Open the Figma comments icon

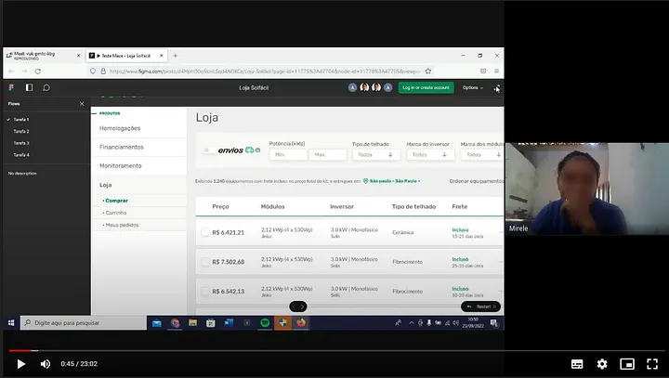pyautogui.click(x=46, y=88)
